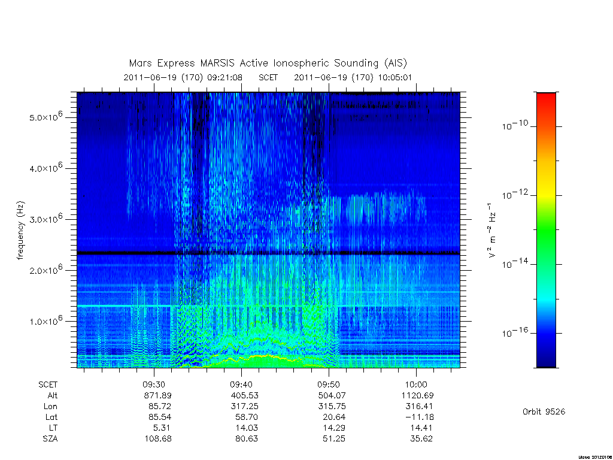Viewport: 613px width, 460px height.
Task: Click the version stamp in the bottom-right corner
Action: 595,457
